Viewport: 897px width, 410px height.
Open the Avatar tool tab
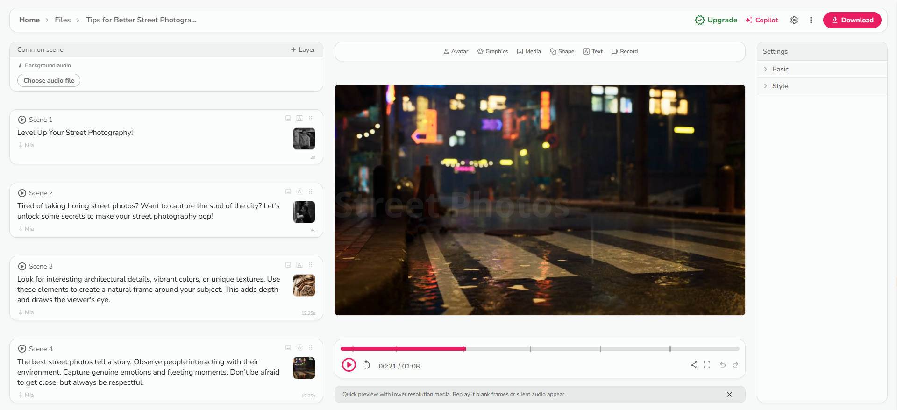coord(456,51)
